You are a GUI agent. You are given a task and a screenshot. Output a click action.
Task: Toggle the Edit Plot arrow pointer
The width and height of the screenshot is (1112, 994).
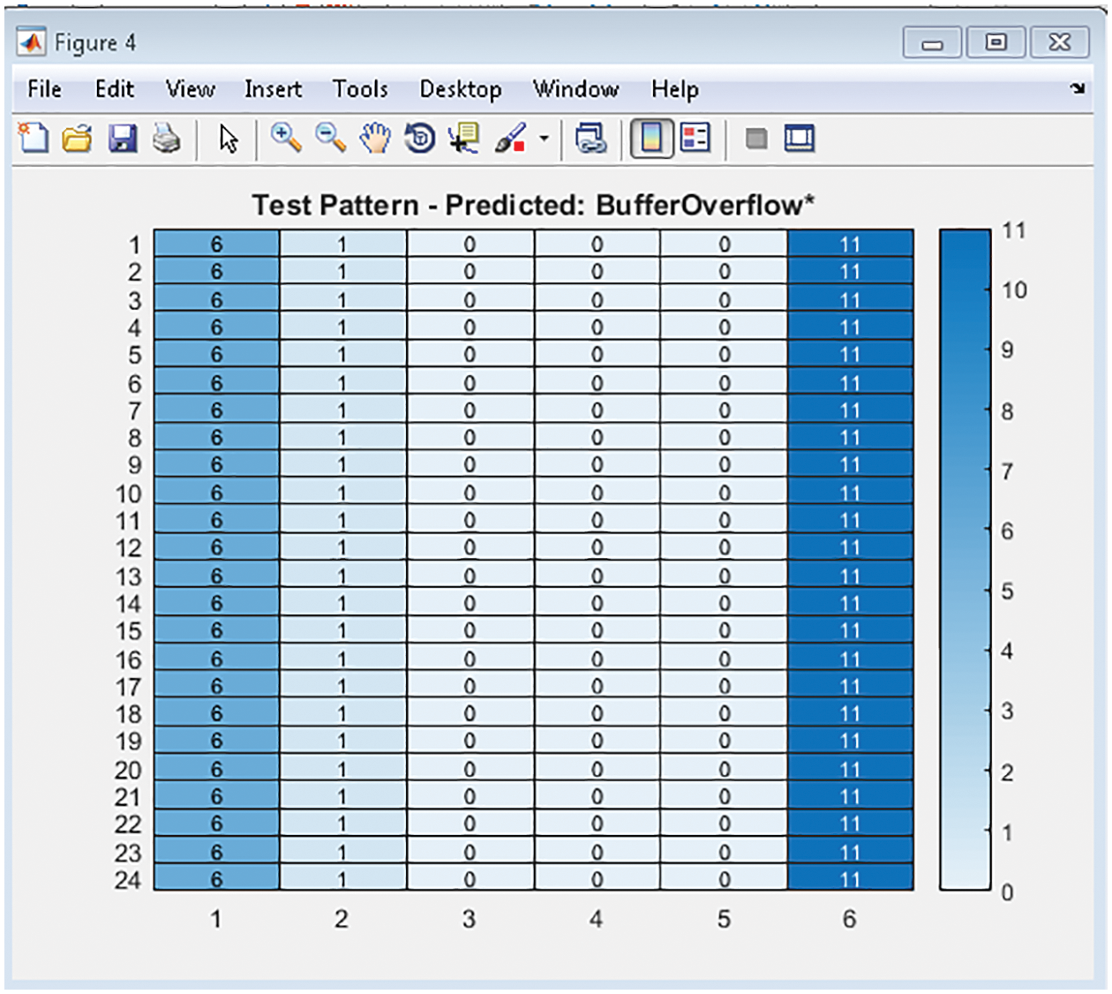(x=229, y=139)
